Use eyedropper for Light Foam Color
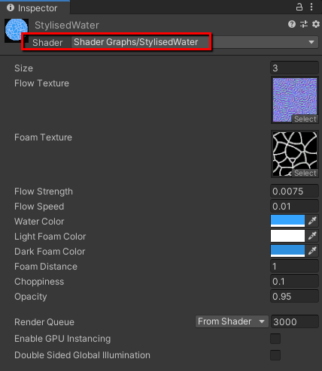 [312, 236]
